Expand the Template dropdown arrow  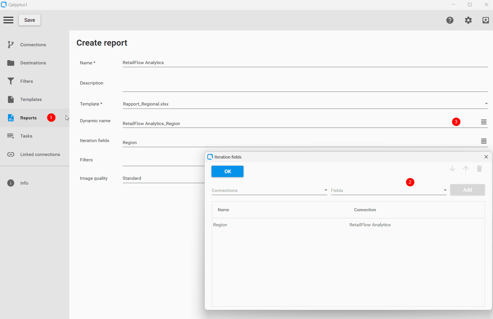coord(486,104)
